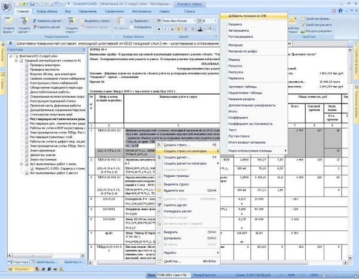This screenshot has height=279, width=359.
Task: Click the font color swatch button
Action: coord(200,29)
